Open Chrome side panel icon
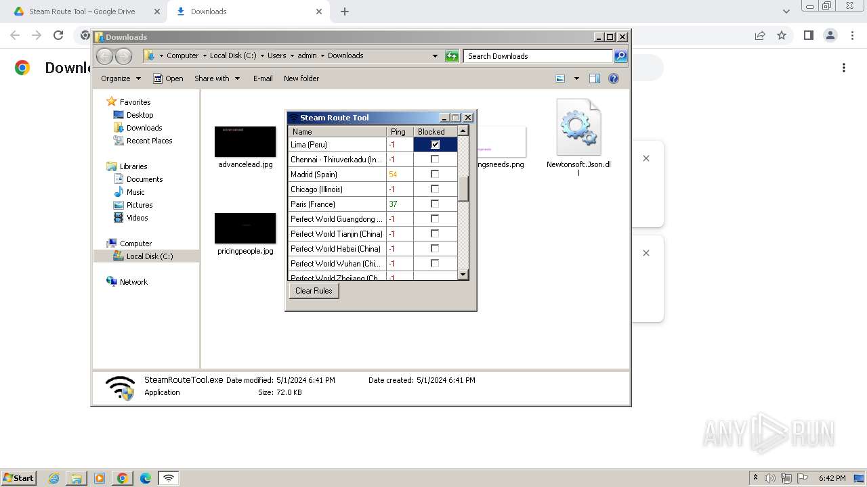Viewport: 867px width, 487px height. 808,35
